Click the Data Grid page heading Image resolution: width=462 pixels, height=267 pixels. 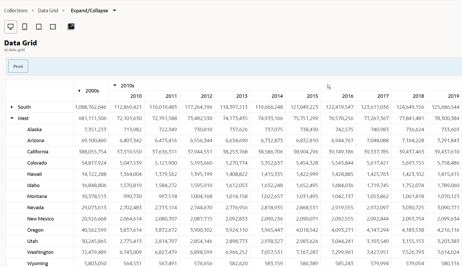(21, 43)
